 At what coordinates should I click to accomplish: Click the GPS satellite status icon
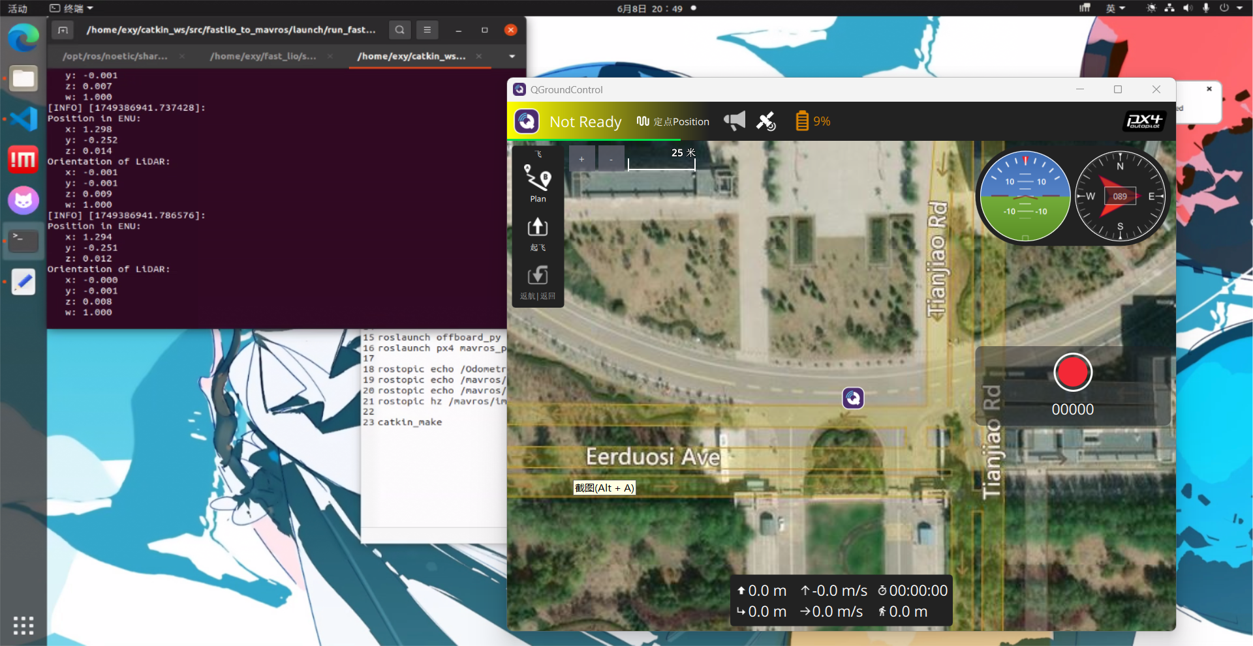tap(766, 121)
